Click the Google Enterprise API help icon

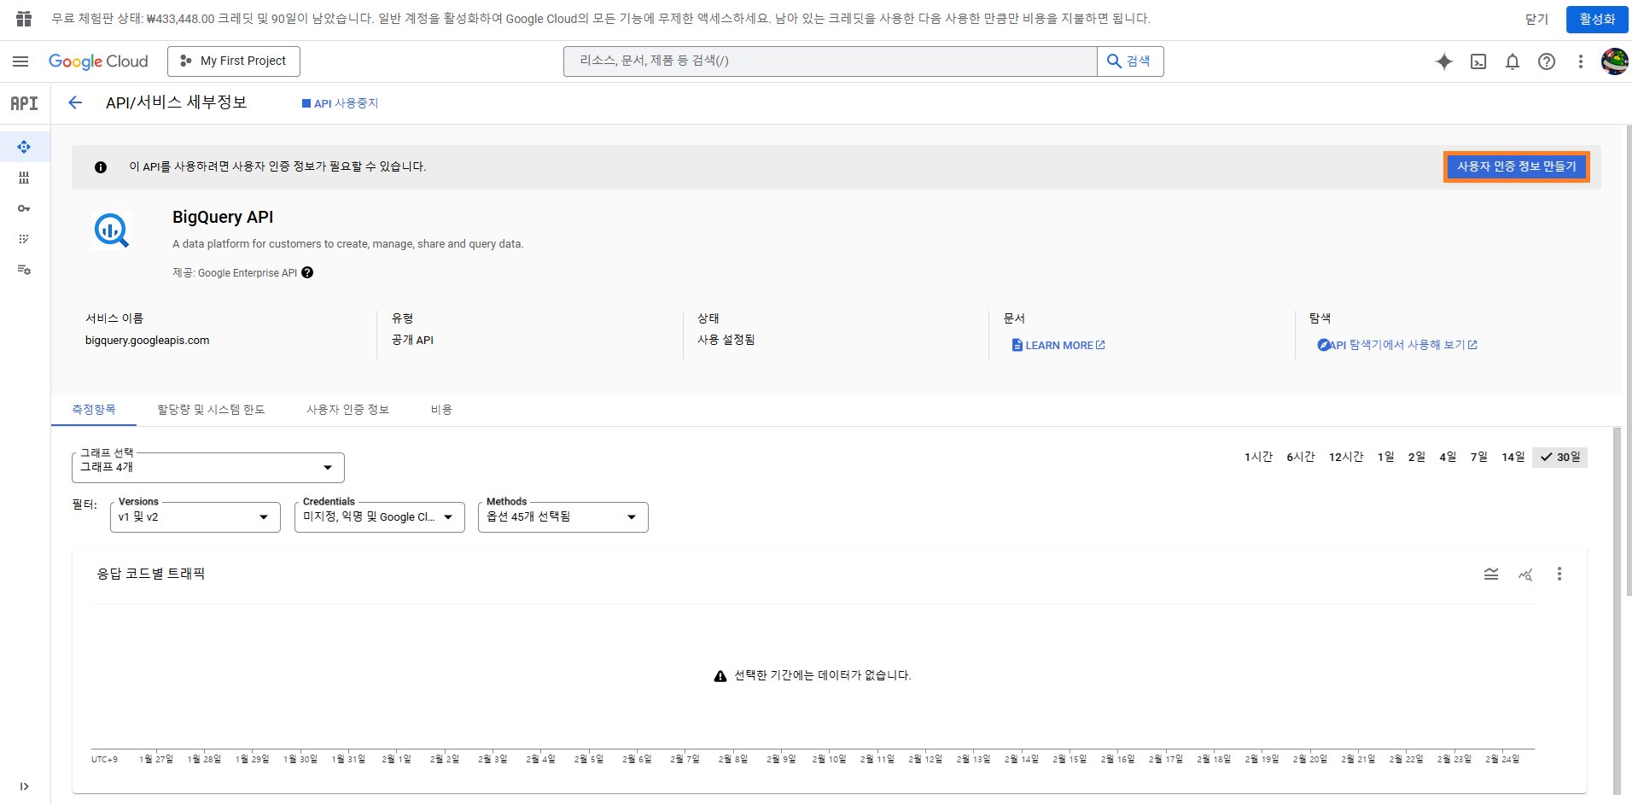pyautogui.click(x=307, y=272)
